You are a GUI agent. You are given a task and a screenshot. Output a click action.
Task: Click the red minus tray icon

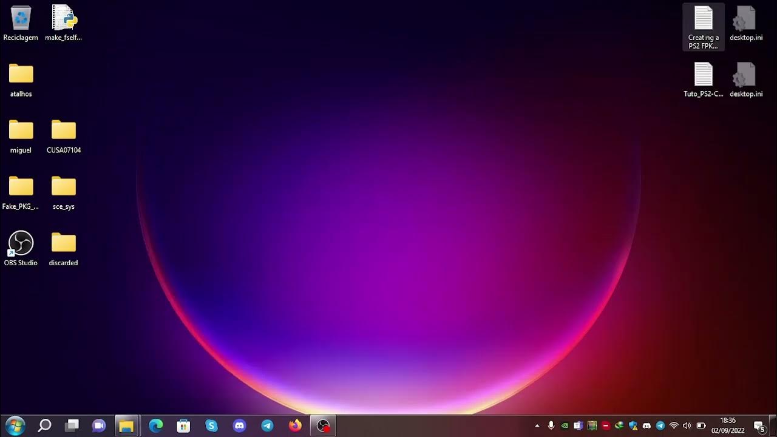[x=605, y=426]
